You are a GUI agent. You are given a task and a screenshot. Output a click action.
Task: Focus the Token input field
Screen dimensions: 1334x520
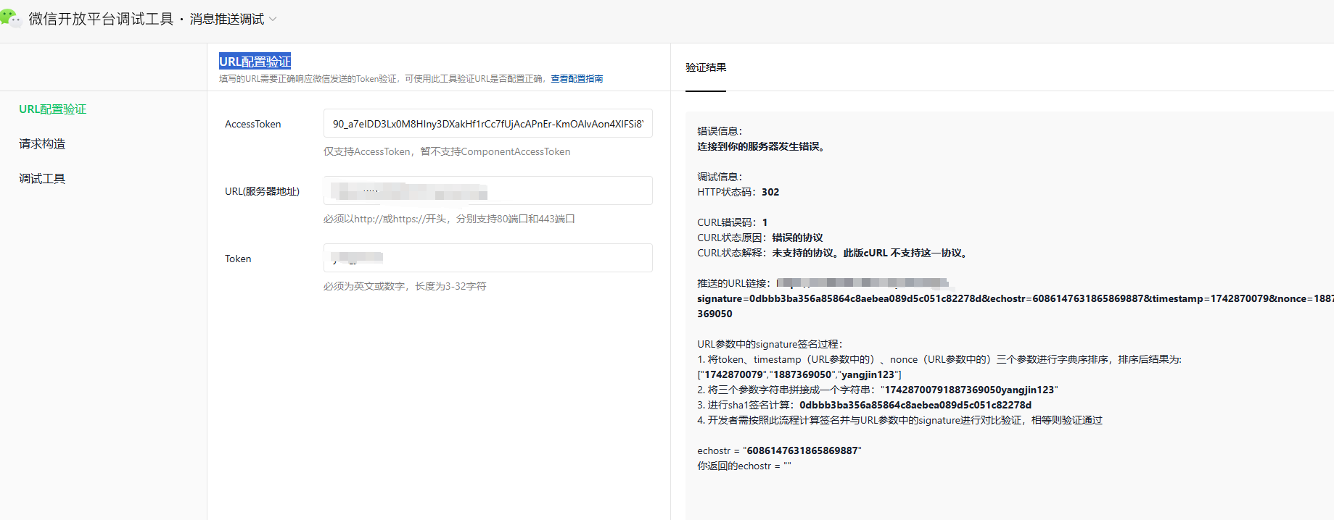tap(487, 259)
